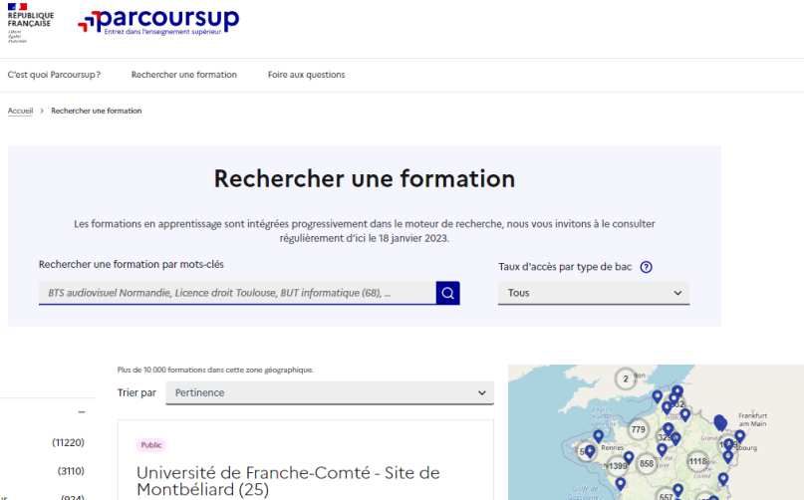Open the C'est quoi Parcoursup menu item
The height and width of the screenshot is (500, 804).
[54, 75]
